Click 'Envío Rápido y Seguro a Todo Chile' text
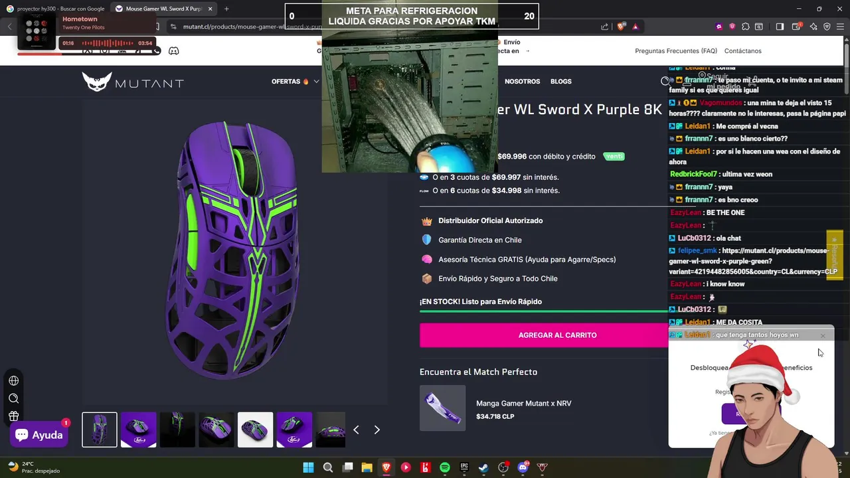This screenshot has width=850, height=478. [498, 279]
